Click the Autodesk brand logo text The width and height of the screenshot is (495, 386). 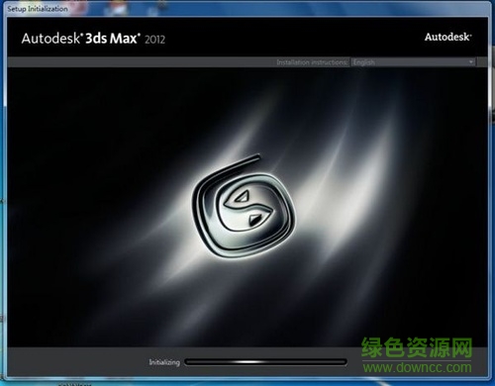click(447, 37)
